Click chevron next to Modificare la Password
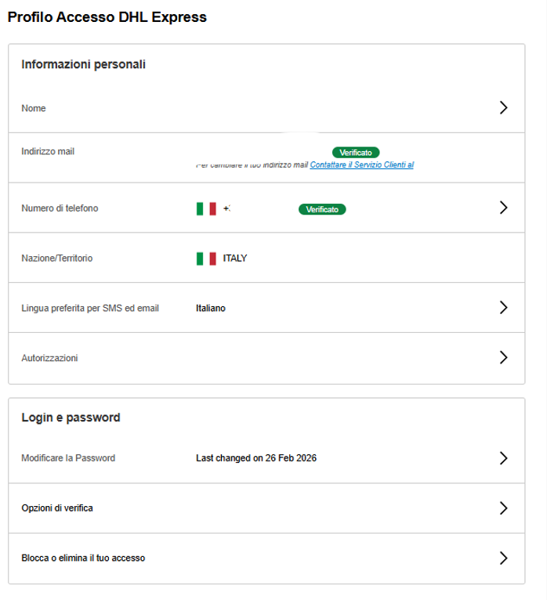The width and height of the screenshot is (547, 600). pos(503,458)
